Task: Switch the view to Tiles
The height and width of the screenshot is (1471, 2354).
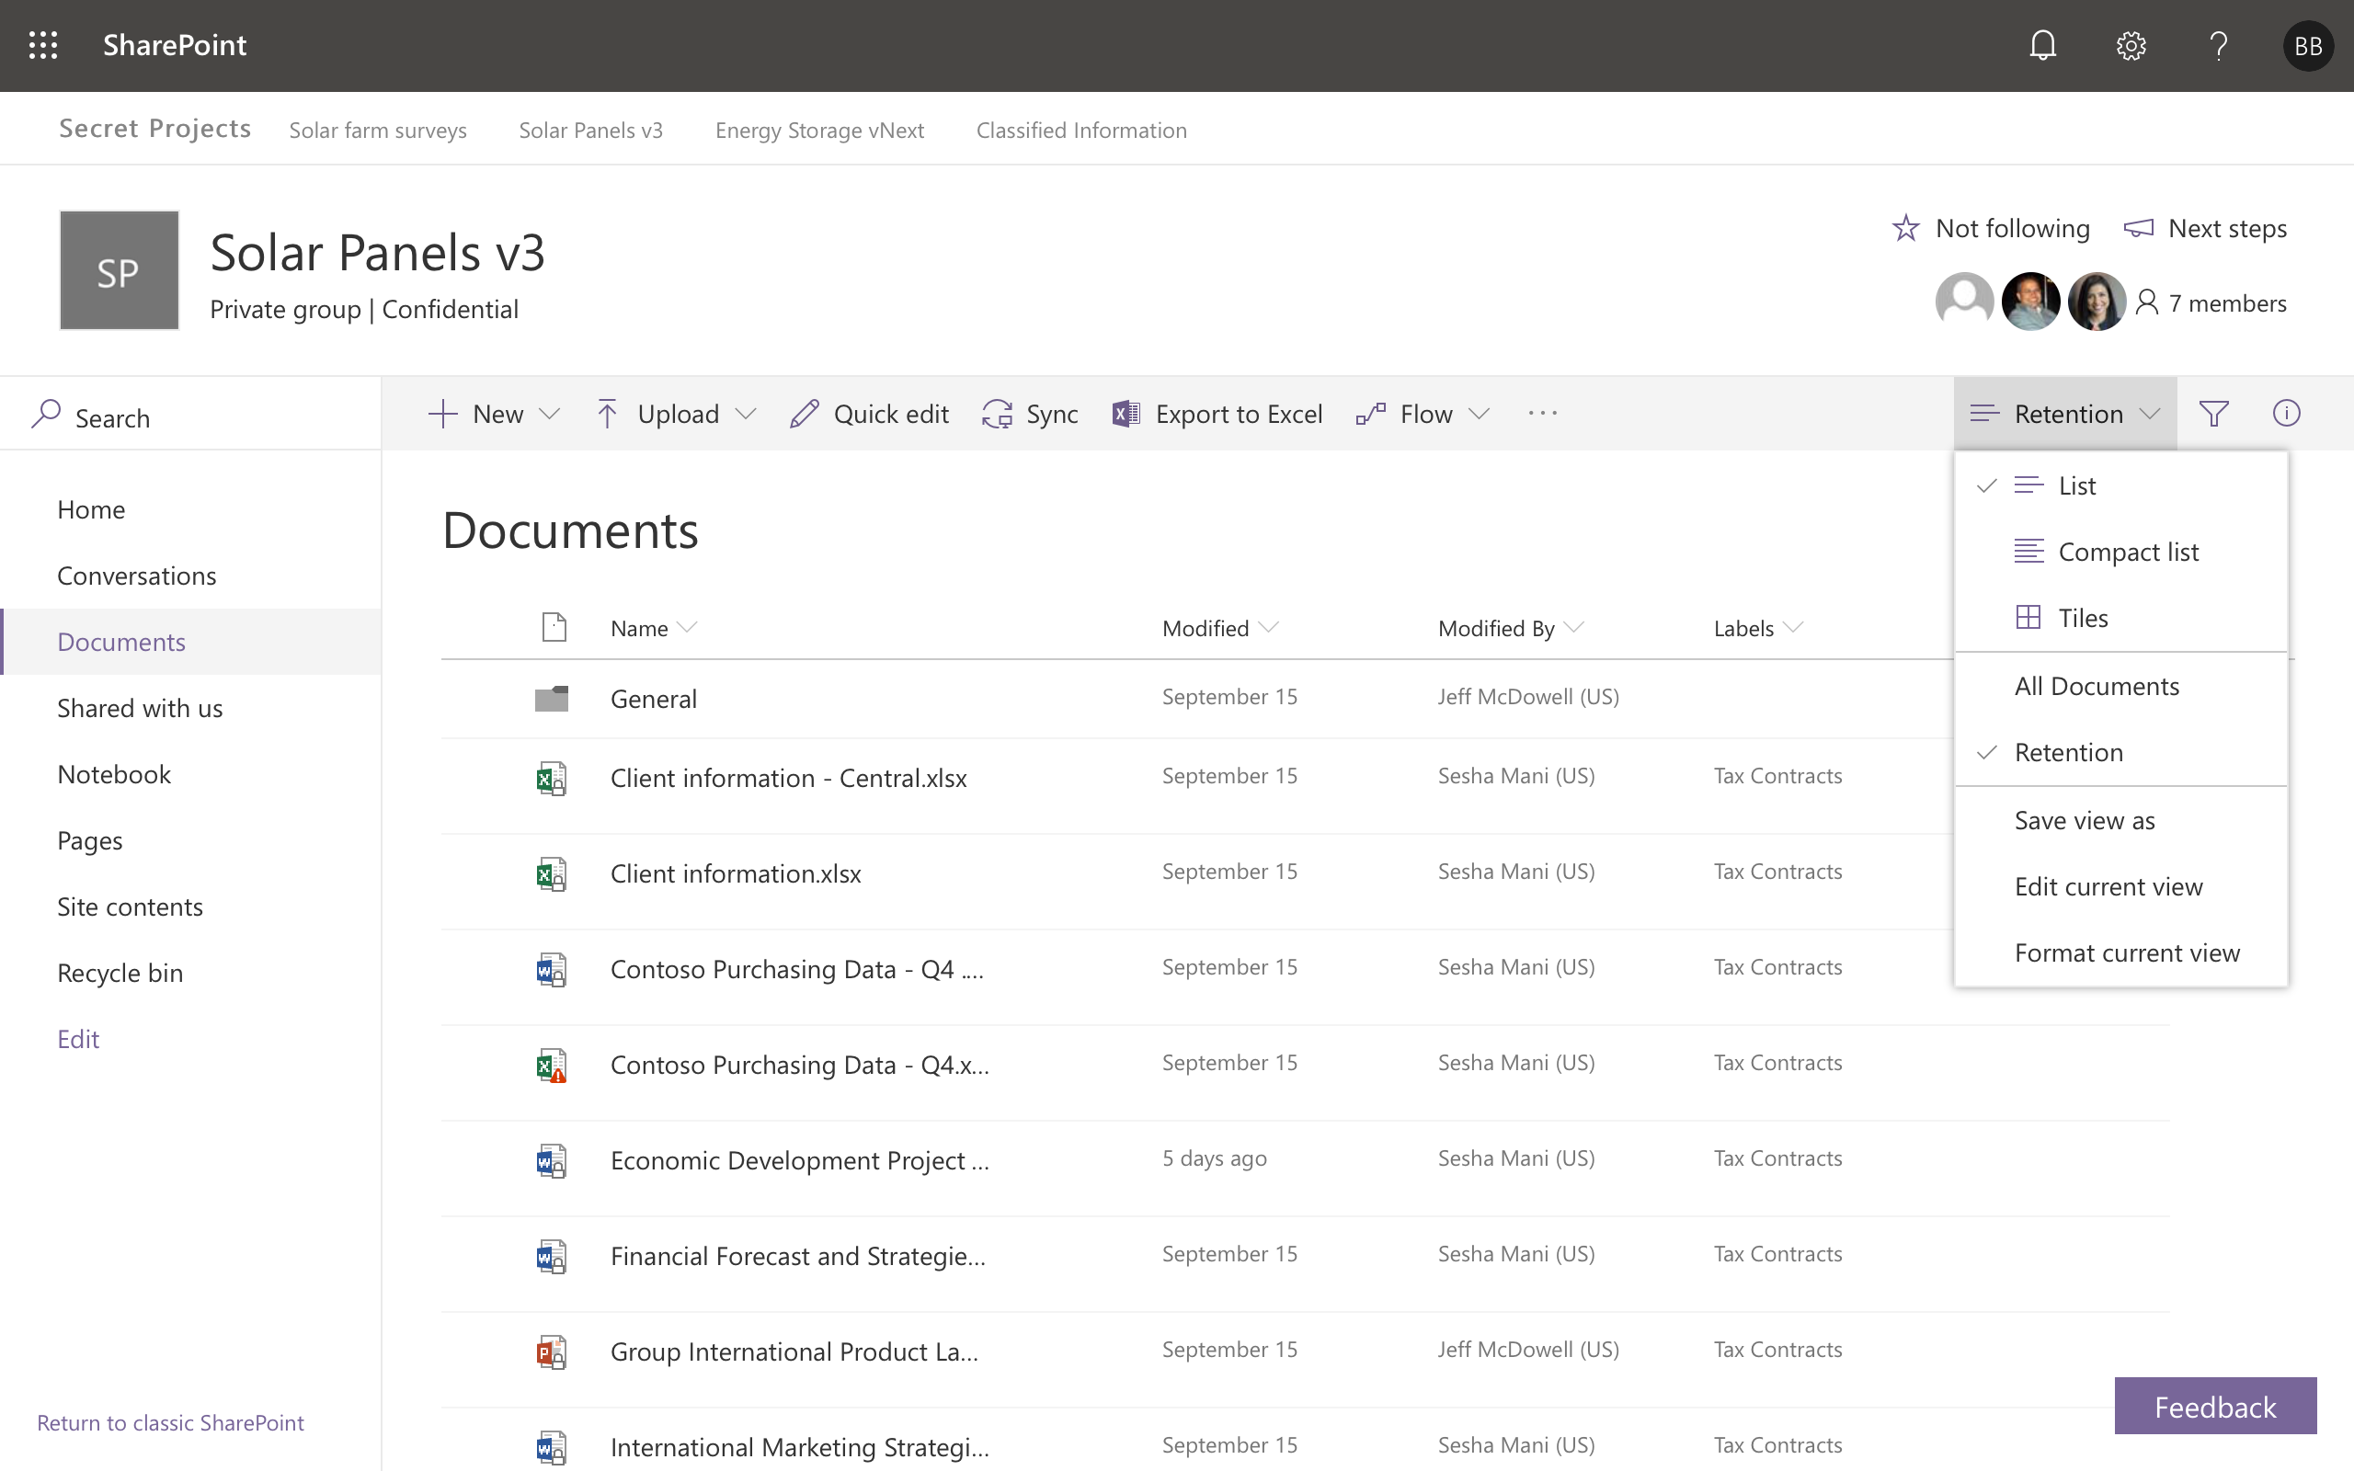Action: (x=2083, y=617)
